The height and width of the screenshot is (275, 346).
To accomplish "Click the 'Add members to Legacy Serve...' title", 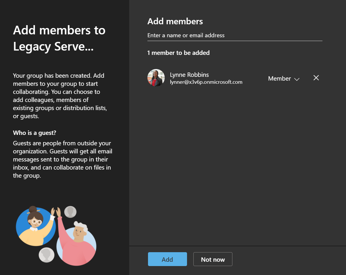I will click(59, 38).
